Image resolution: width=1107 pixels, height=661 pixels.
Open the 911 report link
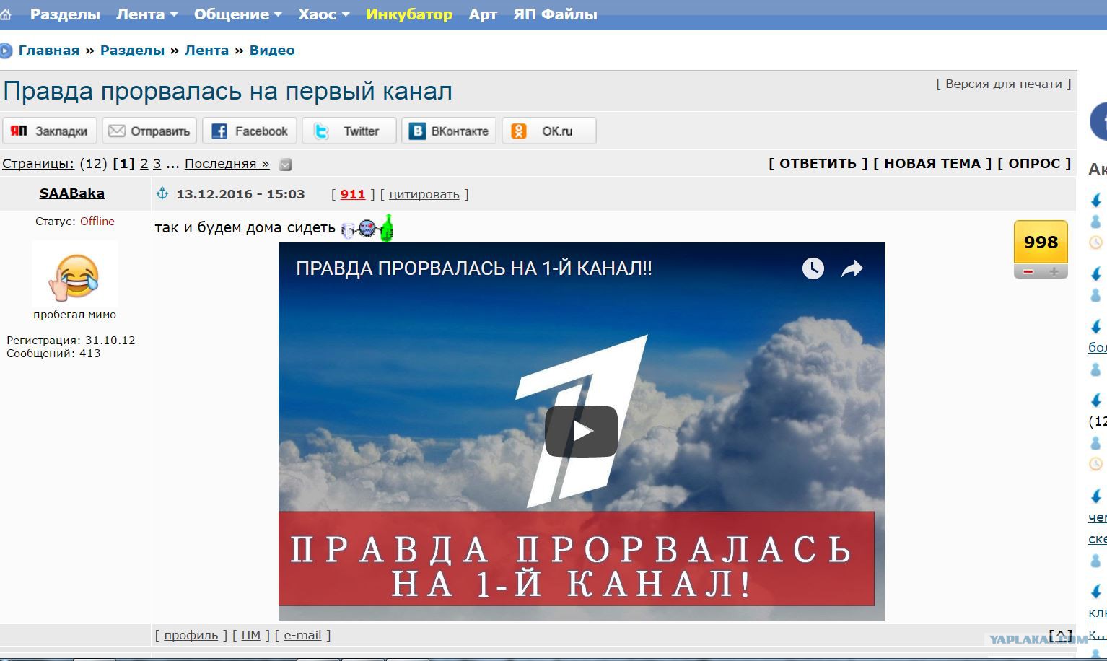[x=353, y=194]
